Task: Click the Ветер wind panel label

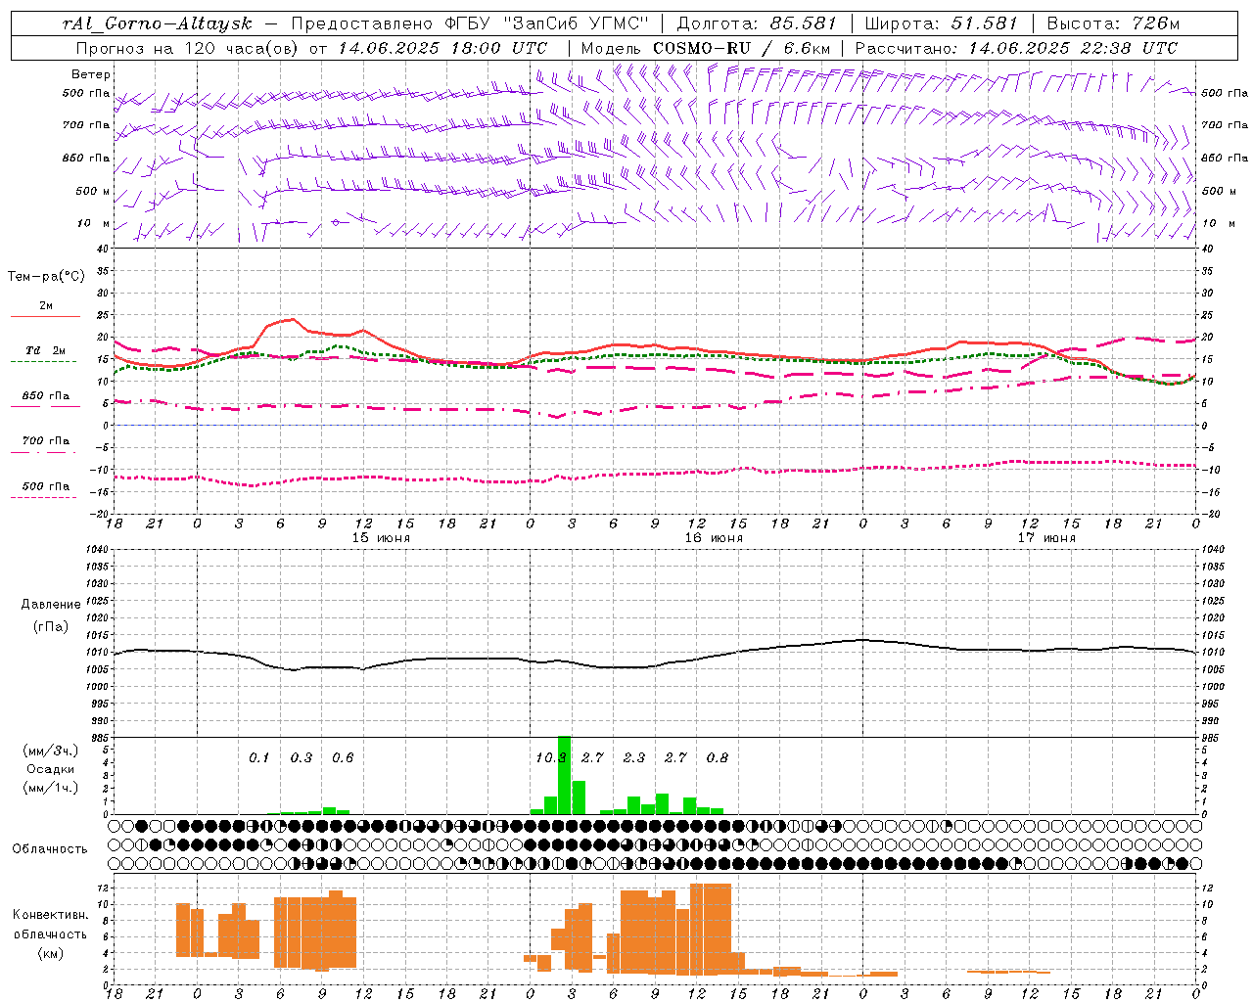Action: pyautogui.click(x=91, y=74)
